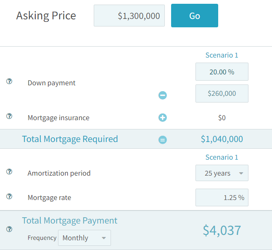
Task: Click the Amortization period help icon
Action: [x=9, y=171]
